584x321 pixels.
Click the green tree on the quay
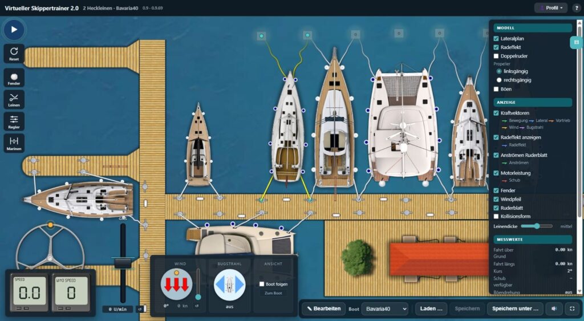point(357,257)
